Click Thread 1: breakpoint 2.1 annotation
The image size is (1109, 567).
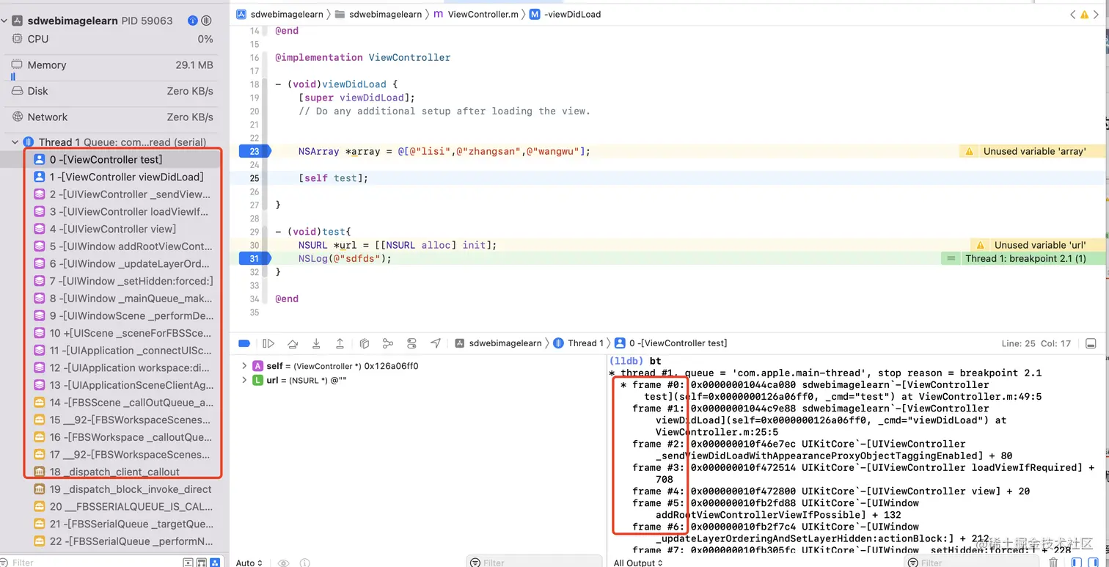pyautogui.click(x=1023, y=258)
